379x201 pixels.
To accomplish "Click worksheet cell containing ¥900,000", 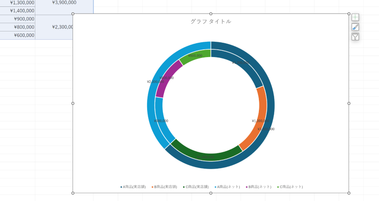I will (18, 19).
